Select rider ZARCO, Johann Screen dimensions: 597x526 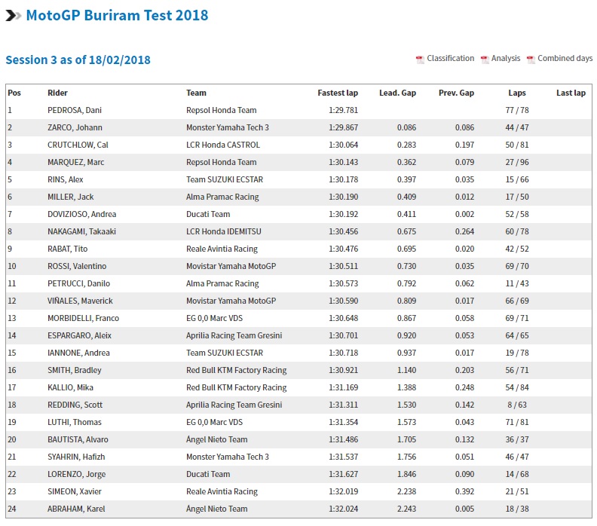[75, 127]
